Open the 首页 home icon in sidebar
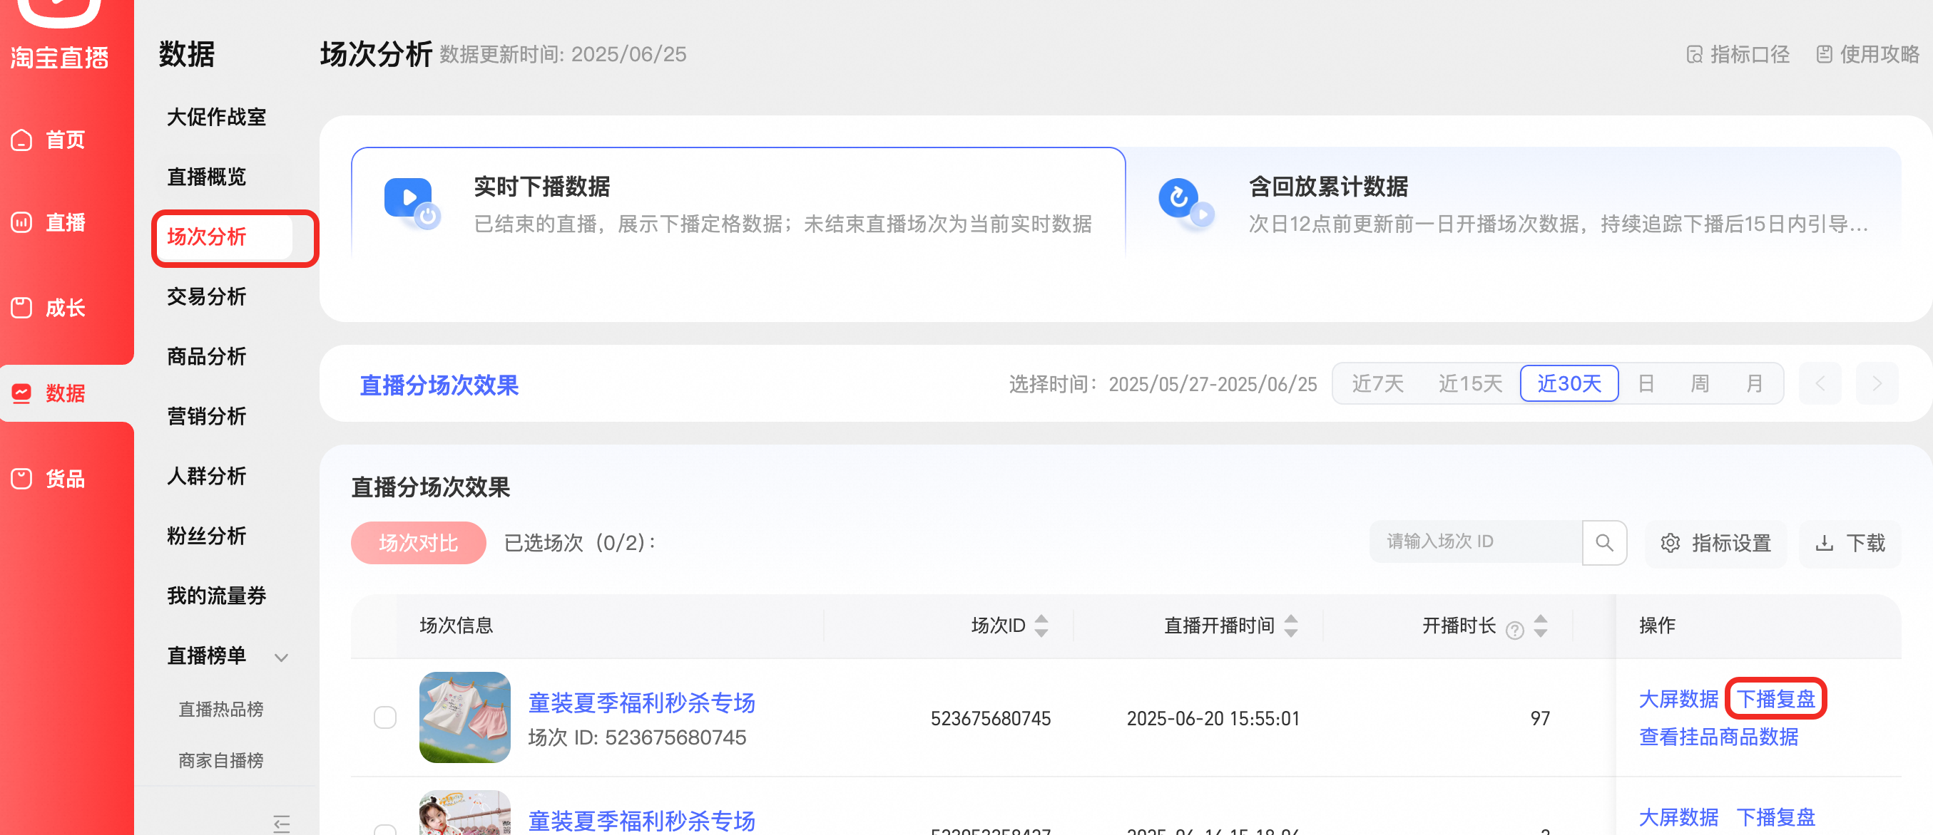 pos(22,140)
